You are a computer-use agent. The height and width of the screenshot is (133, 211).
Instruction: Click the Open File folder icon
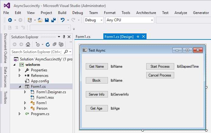[x=40, y=20]
